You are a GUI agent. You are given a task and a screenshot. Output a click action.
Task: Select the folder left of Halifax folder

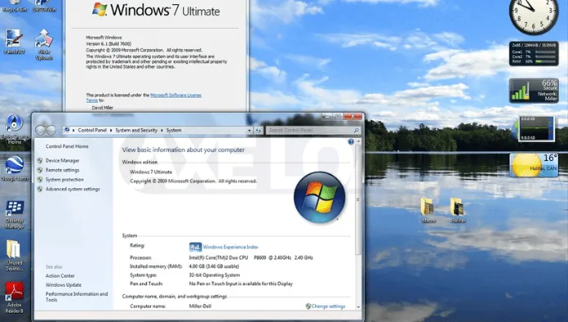pyautogui.click(x=428, y=210)
